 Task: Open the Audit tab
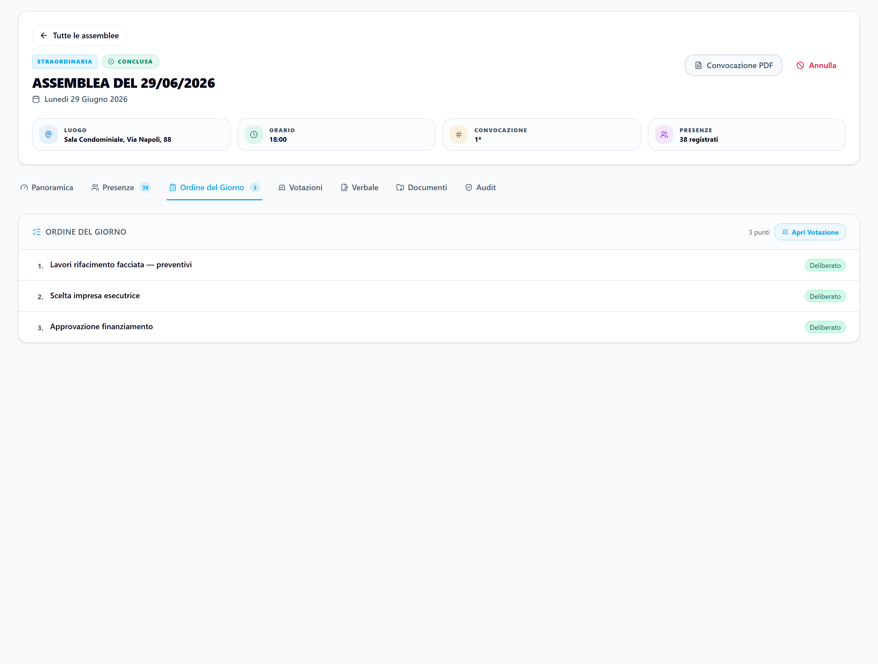pyautogui.click(x=480, y=187)
